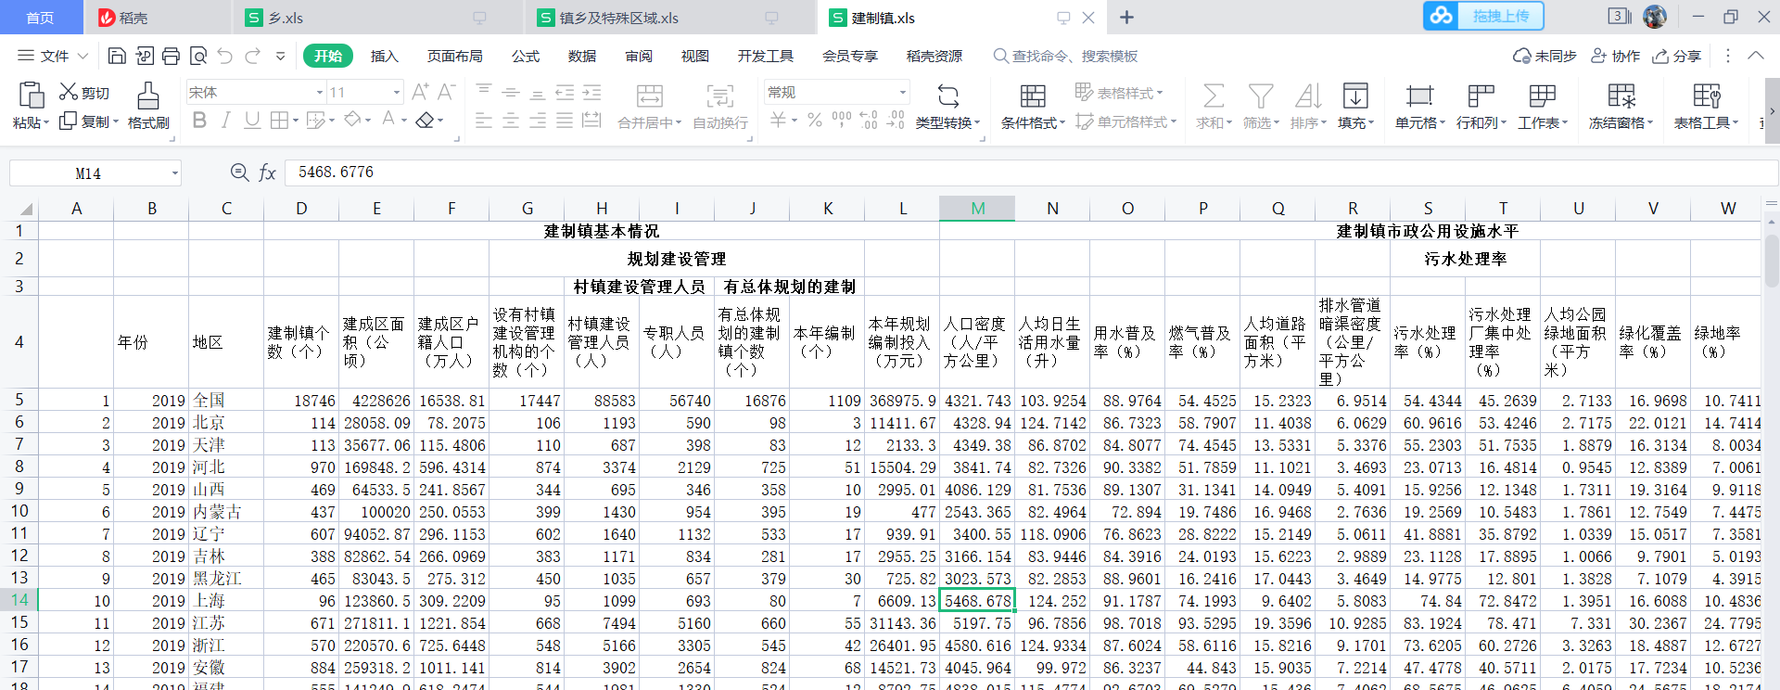Screen dimensions: 1780x690
Task: Click the Save icon in quick toolbar
Action: pos(117,56)
